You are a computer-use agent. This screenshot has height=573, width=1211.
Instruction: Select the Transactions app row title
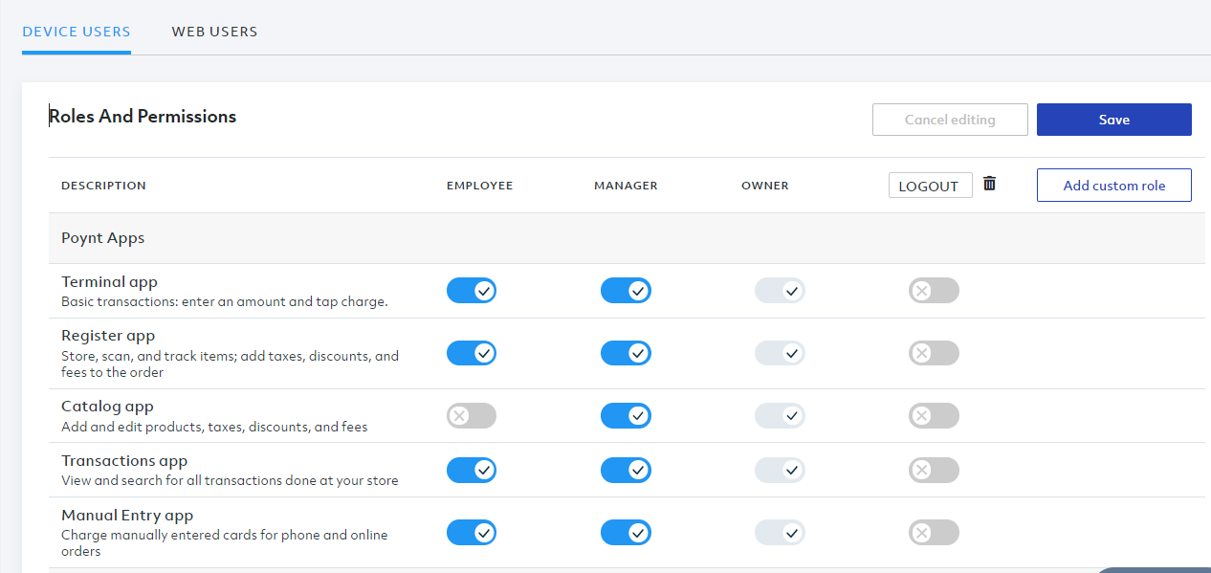click(124, 461)
